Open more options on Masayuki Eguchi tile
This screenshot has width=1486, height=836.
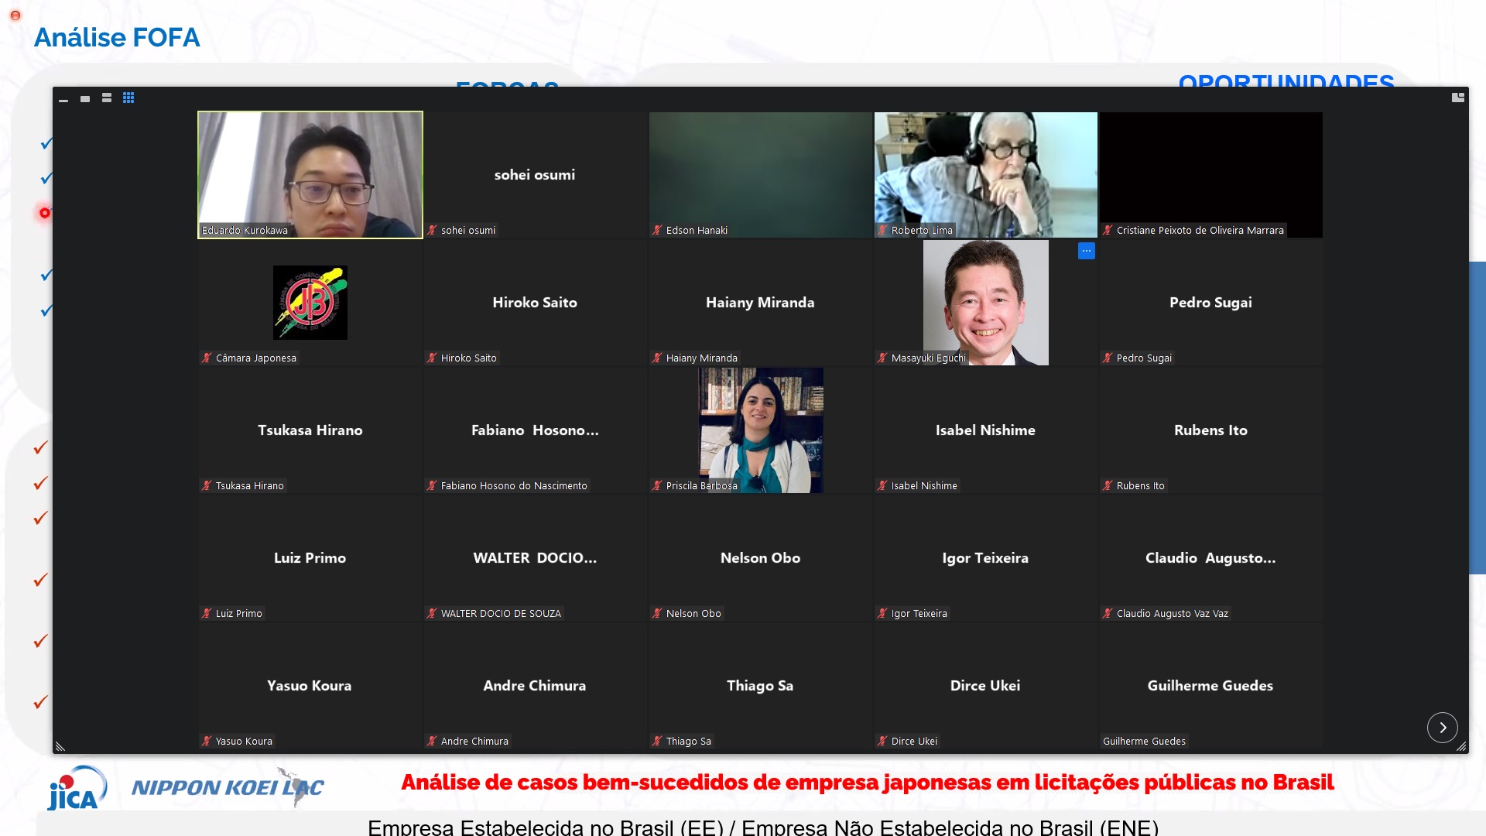(x=1086, y=251)
